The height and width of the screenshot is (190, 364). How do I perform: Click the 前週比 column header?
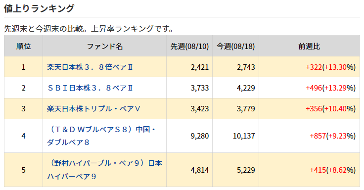pyautogui.click(x=309, y=46)
